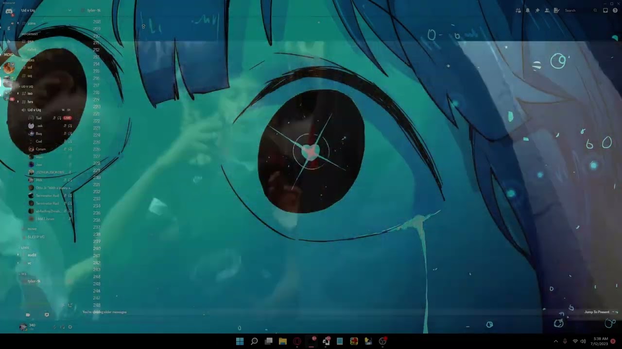The width and height of the screenshot is (622, 349).
Task: Open Discord home via the logo icon
Action: [x=9, y=11]
